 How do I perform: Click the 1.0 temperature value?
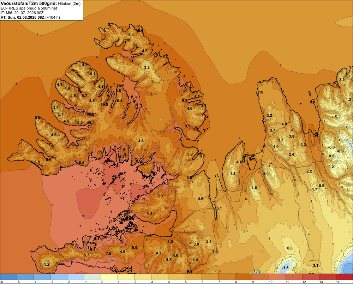tap(266, 174)
